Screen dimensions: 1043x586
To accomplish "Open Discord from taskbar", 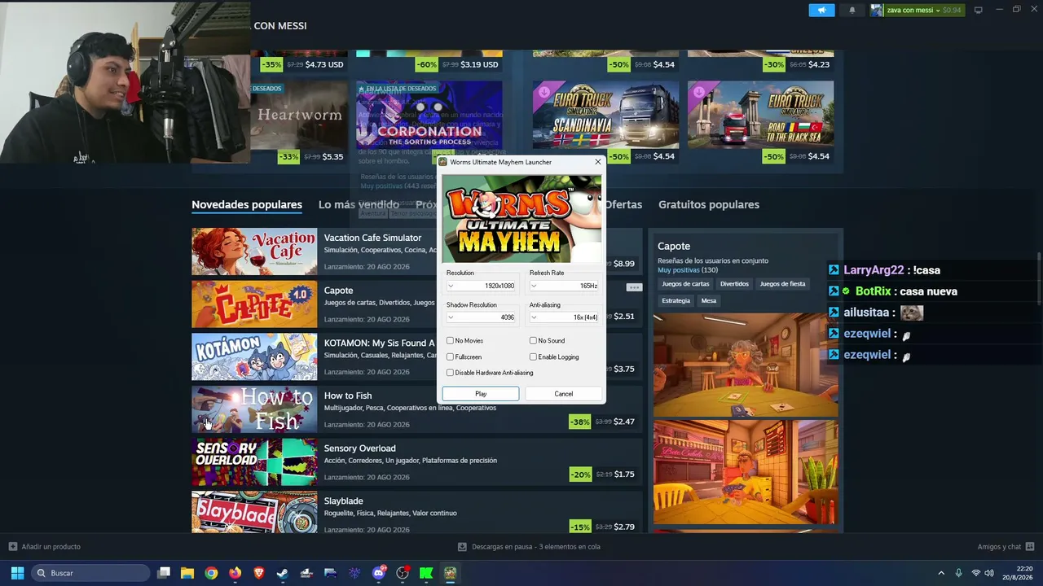I will [378, 573].
